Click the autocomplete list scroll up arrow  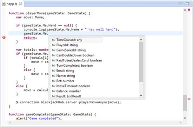pos(141,40)
